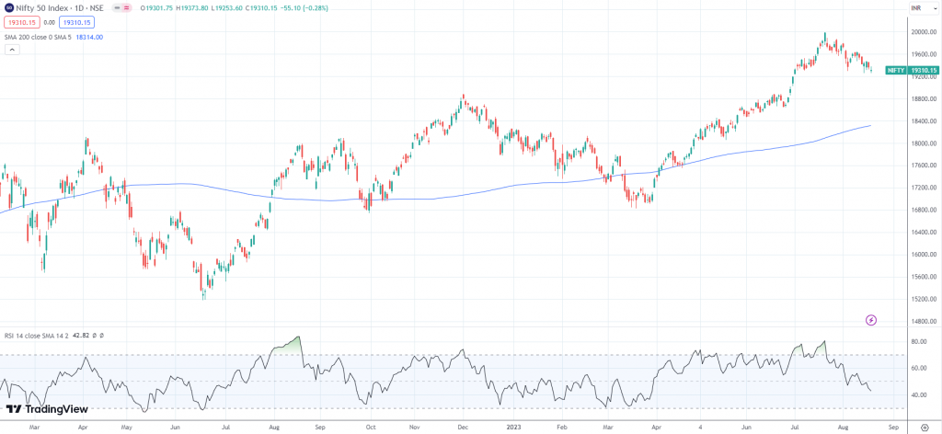Click the 60.00 RSI scale label
This screenshot has height=434, width=942.
pos(920,369)
